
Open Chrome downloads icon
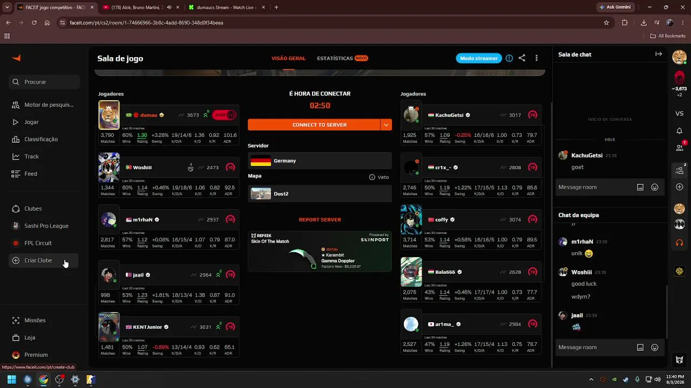643,23
